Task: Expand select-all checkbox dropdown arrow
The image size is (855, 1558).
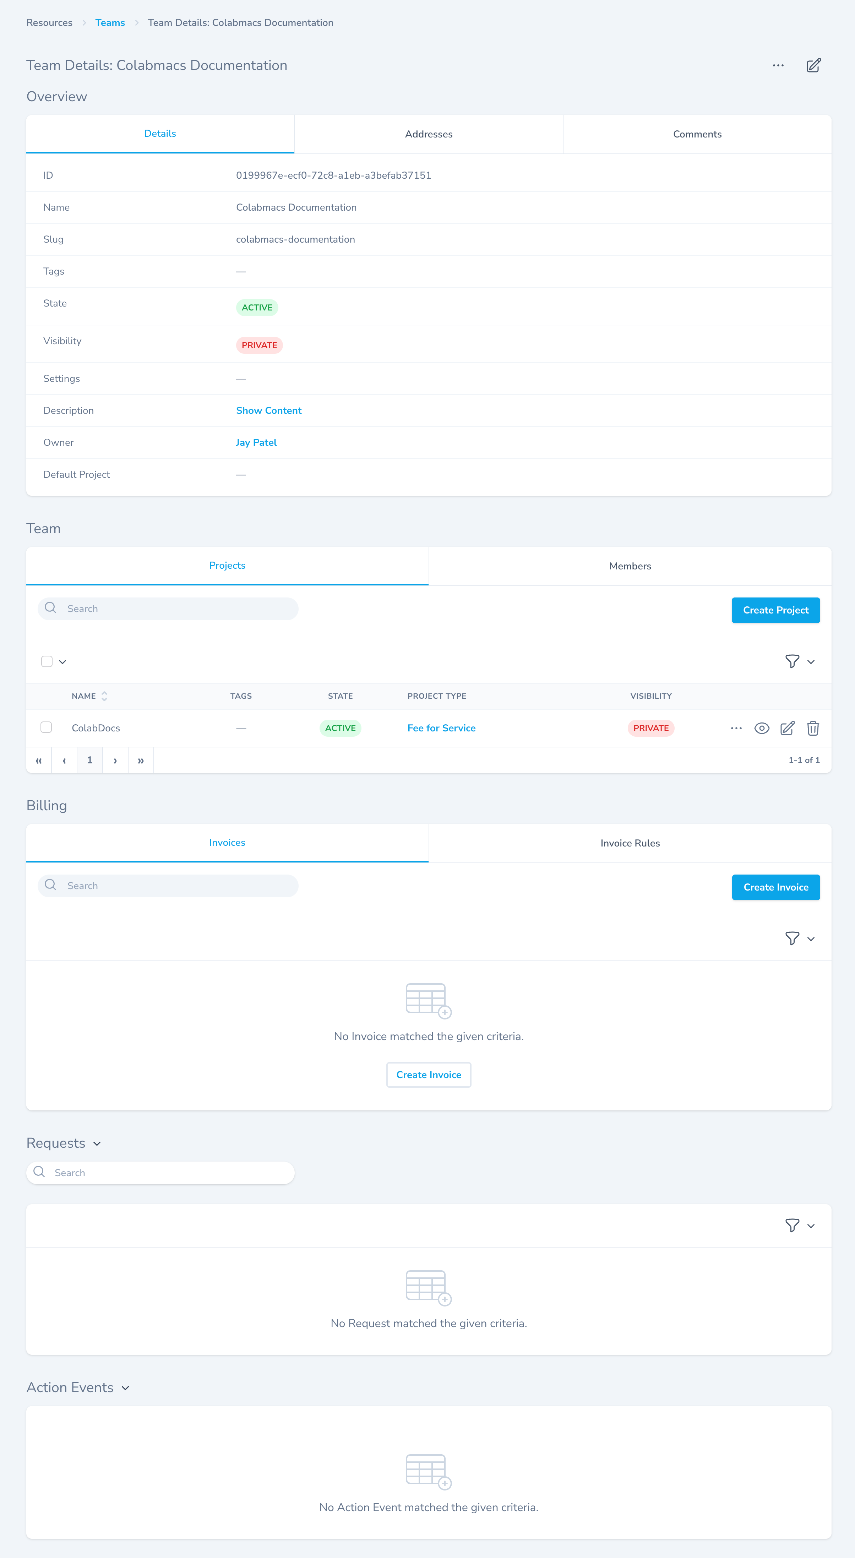Action: (62, 662)
